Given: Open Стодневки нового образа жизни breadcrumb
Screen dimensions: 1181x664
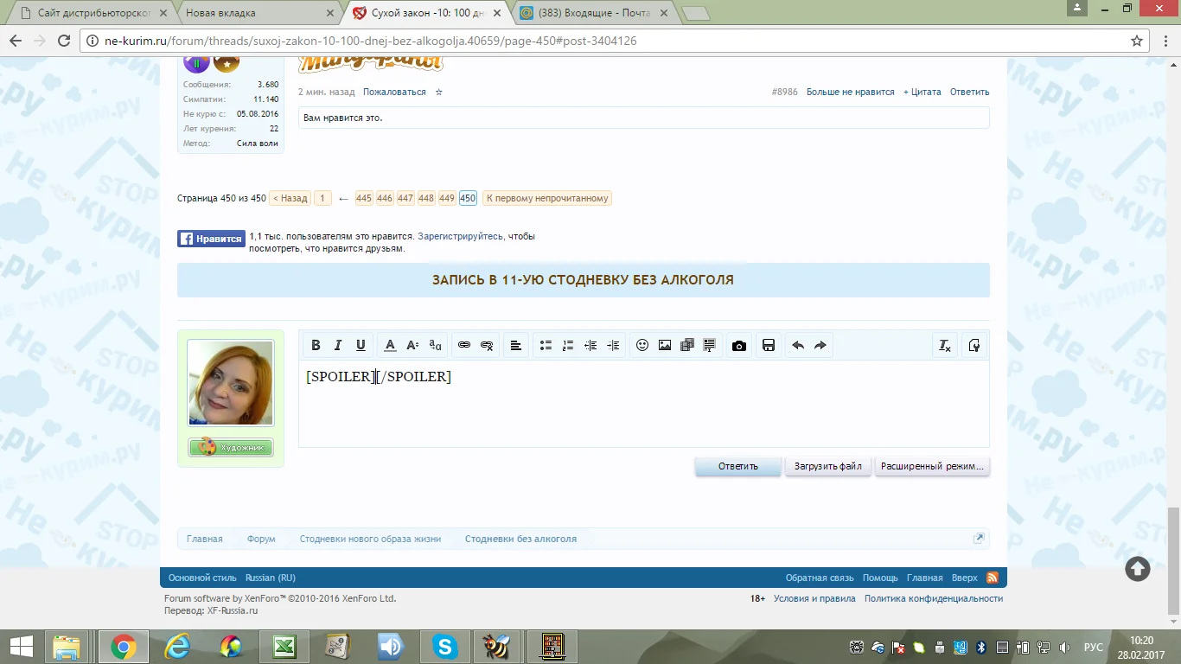Looking at the screenshot, I should 370,539.
